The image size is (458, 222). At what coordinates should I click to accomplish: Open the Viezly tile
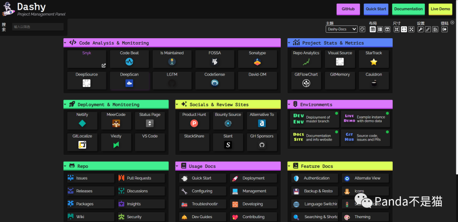116,142
